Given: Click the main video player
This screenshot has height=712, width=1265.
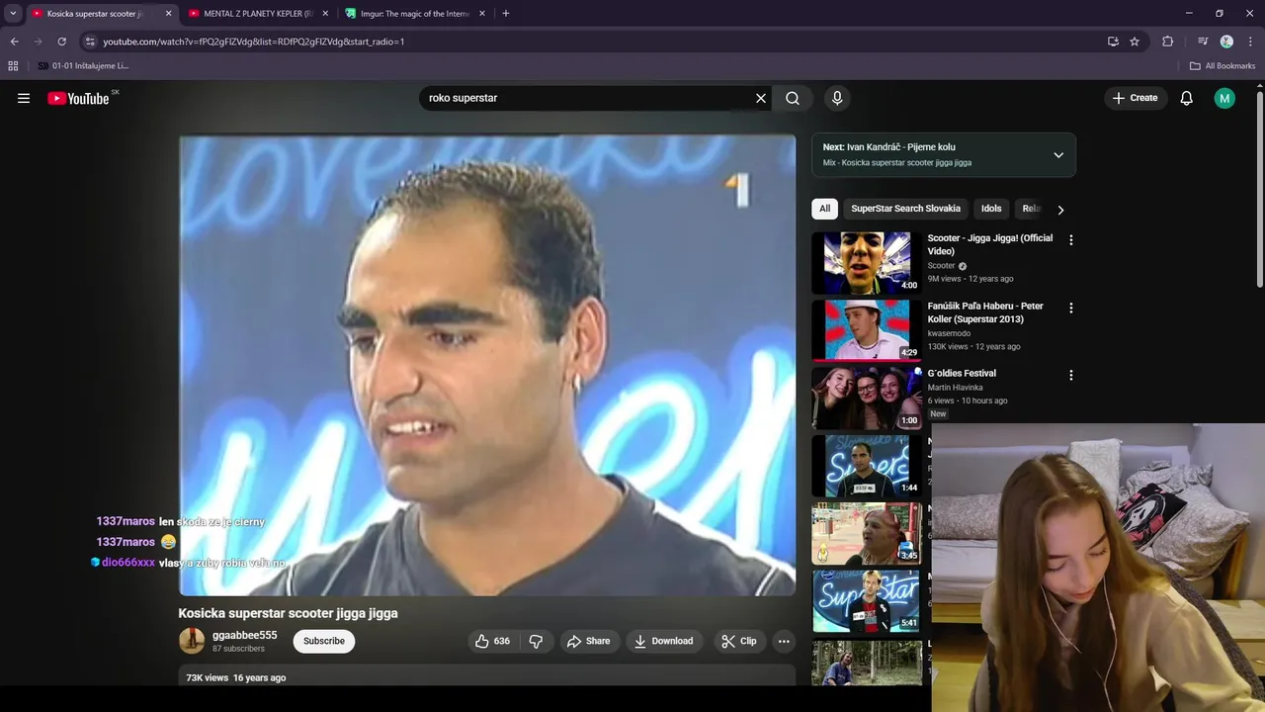Looking at the screenshot, I should click(x=487, y=365).
